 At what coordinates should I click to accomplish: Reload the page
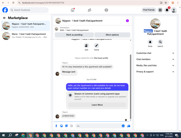point(13,3)
